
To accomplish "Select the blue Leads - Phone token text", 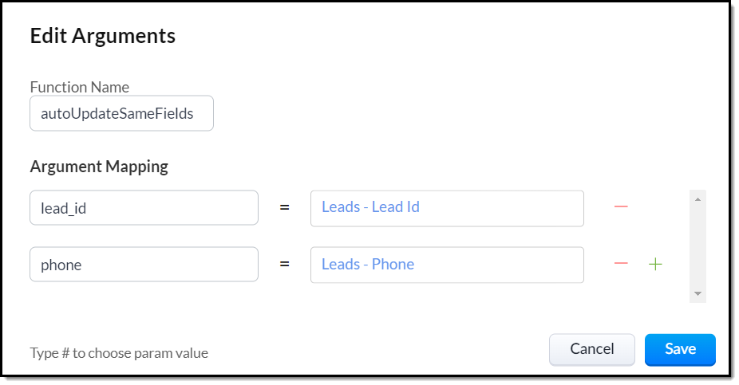I will pos(368,265).
